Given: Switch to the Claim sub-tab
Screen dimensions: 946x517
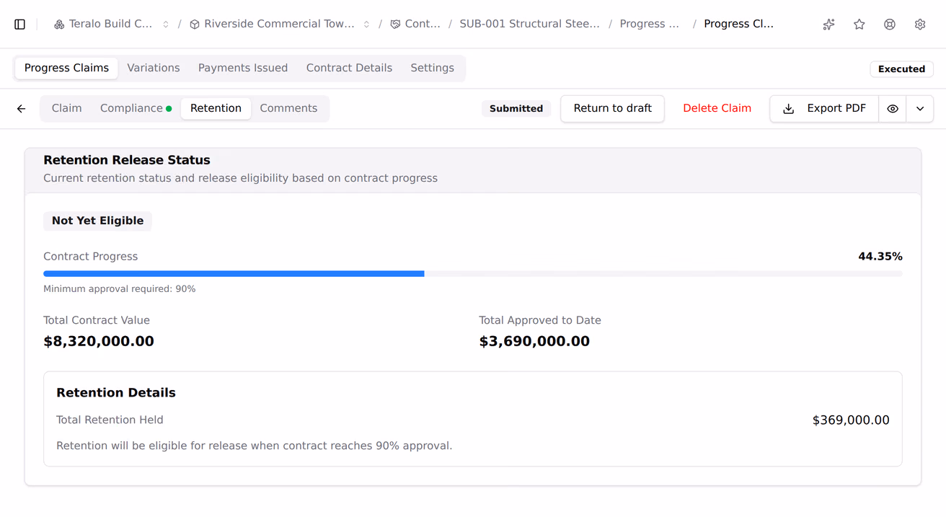Looking at the screenshot, I should pos(67,109).
